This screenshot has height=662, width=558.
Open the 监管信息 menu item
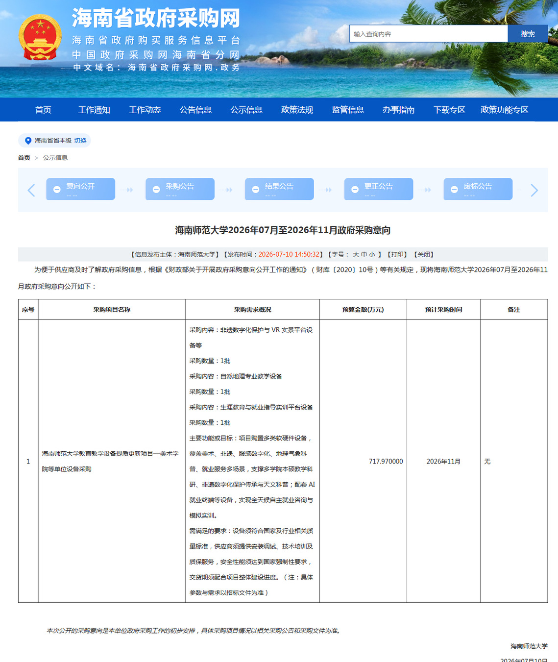(348, 110)
